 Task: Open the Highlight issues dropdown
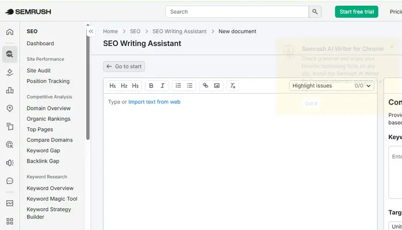(331, 86)
